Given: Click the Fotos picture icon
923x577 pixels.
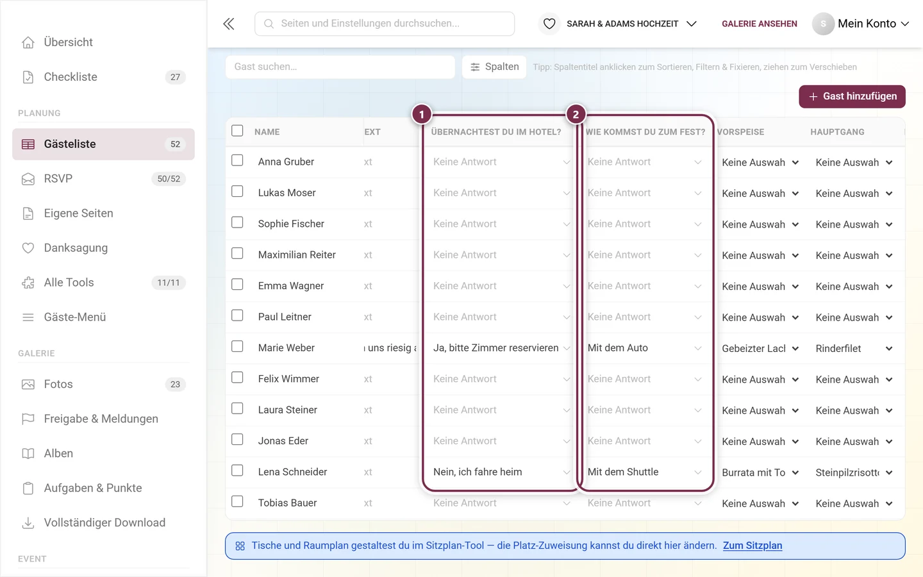Looking at the screenshot, I should 28,385.
